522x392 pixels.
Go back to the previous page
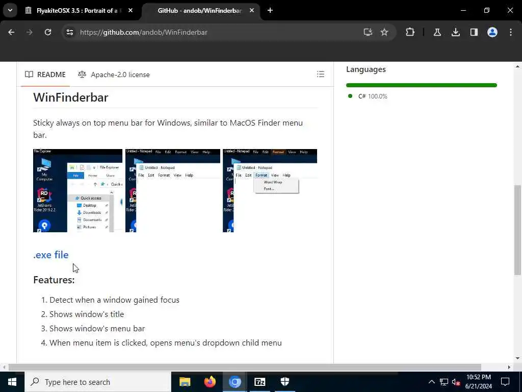click(x=11, y=32)
